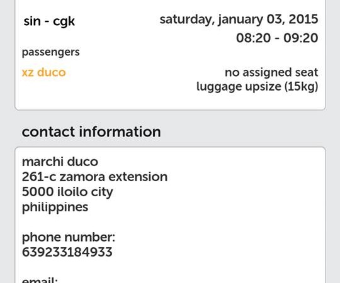Select contact name marchi duco

pyautogui.click(x=60, y=162)
